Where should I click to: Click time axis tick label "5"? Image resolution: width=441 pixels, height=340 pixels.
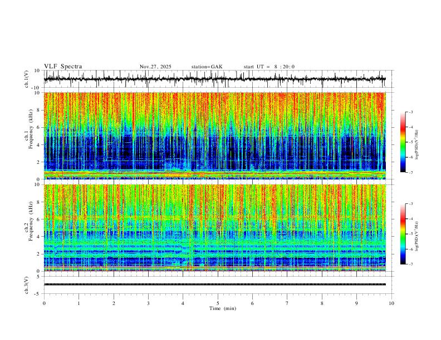tap(218, 303)
